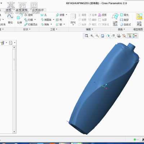Select the 草绘 (Sketch) tool
The height and width of the screenshot is (144, 144).
[10, 19]
